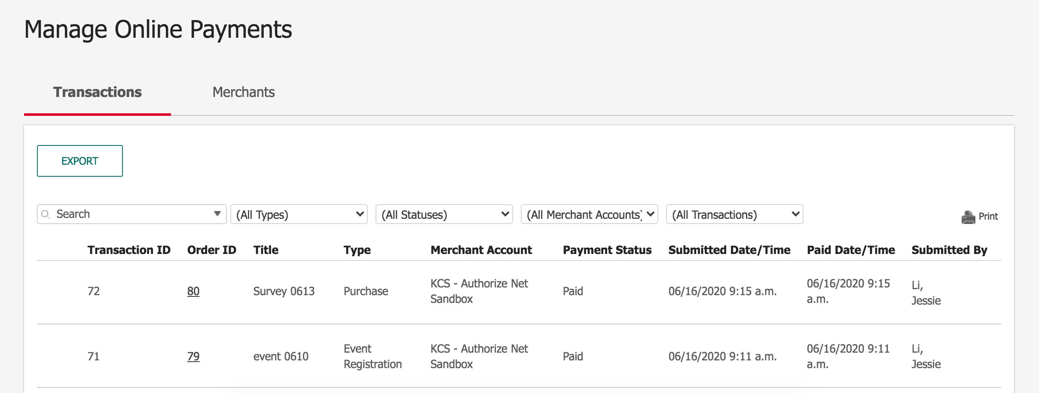Image resolution: width=1039 pixels, height=393 pixels.
Task: Open Order ID 80 link
Action: pos(193,291)
